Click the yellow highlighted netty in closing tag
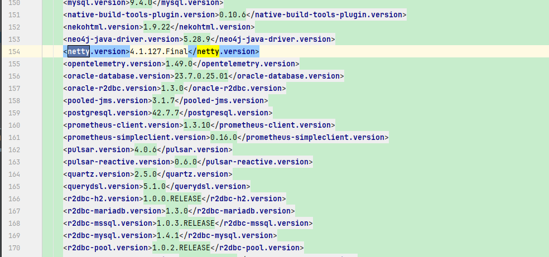 tap(208, 51)
